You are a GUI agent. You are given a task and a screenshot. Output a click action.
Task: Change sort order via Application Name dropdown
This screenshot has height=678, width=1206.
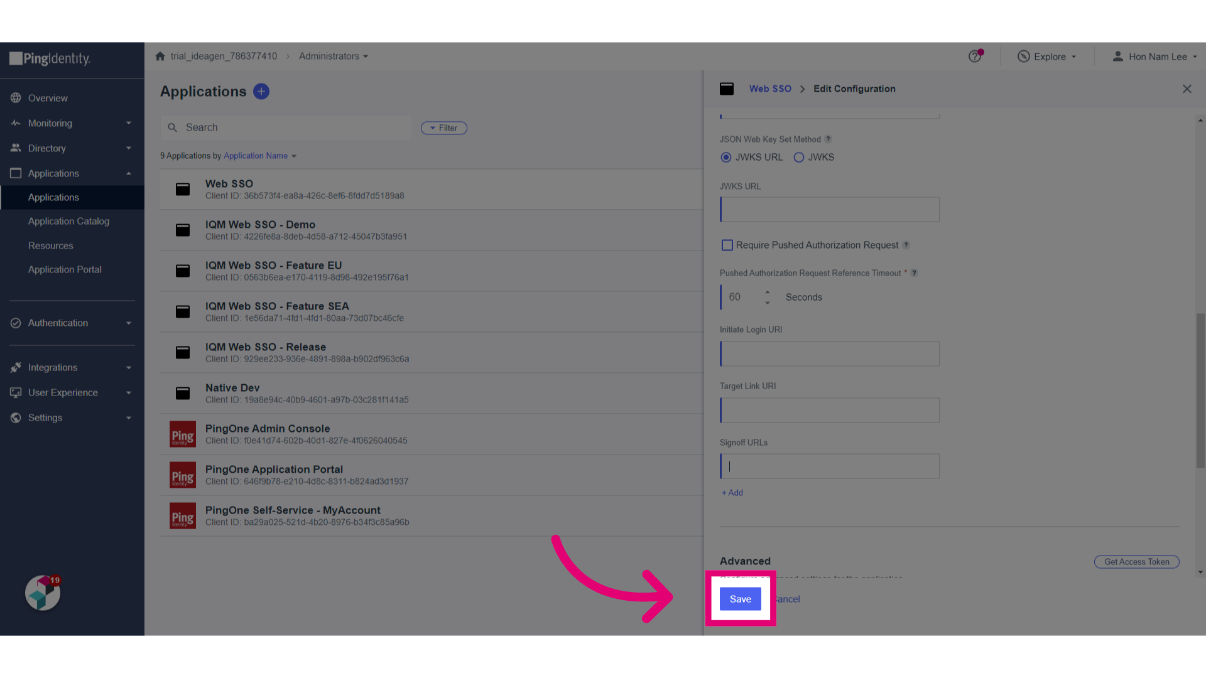tap(260, 156)
